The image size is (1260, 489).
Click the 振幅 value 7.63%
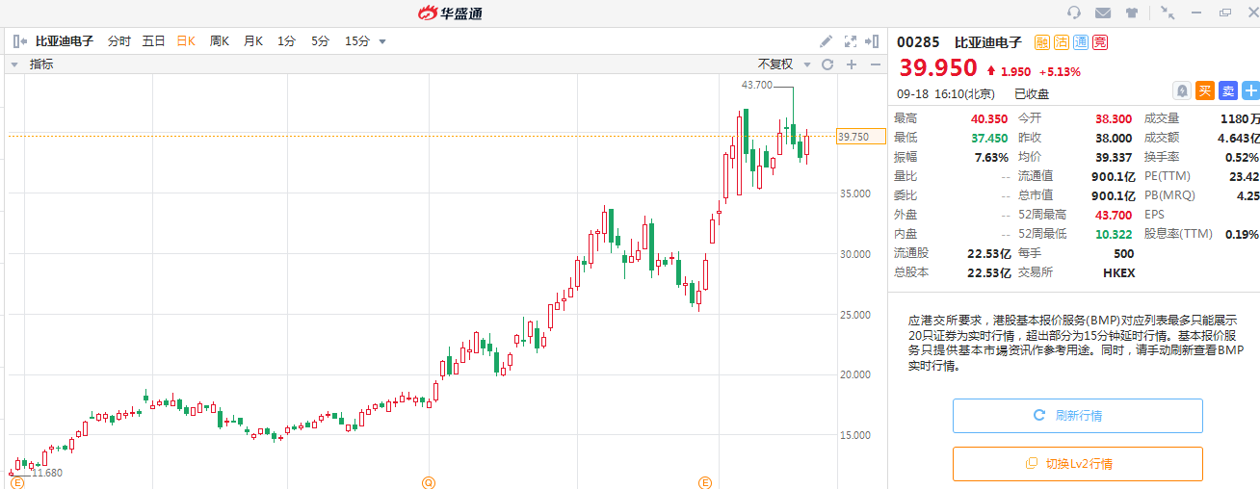tap(992, 157)
